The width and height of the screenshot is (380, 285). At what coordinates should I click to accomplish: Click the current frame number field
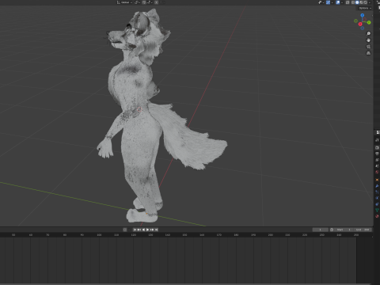tap(321, 230)
